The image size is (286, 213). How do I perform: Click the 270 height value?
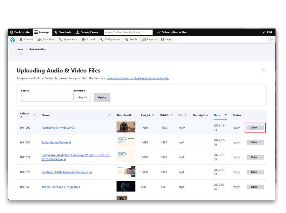point(143,187)
